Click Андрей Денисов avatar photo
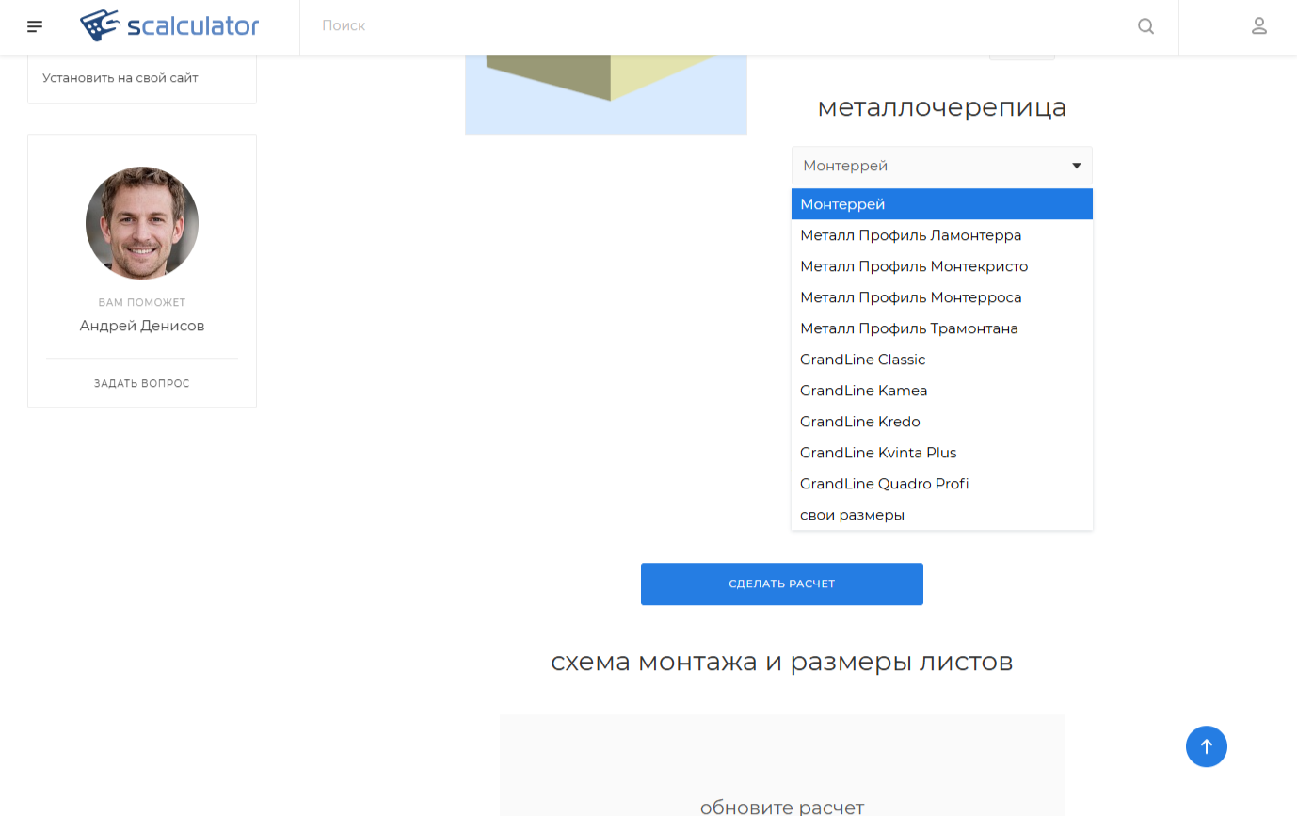Image resolution: width=1297 pixels, height=816 pixels. [x=142, y=223]
